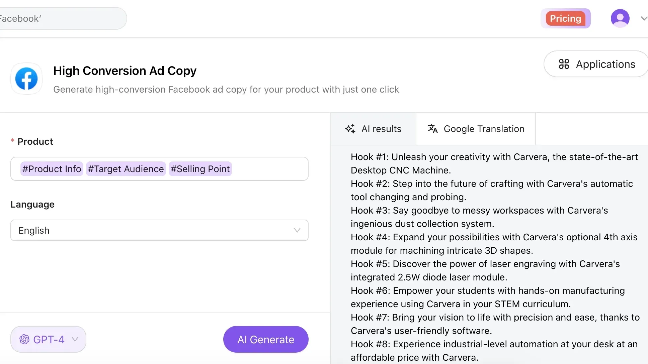Screen dimensions: 648x364
Task: Click the GPT-4 OpenAI logo icon
Action: (24, 339)
